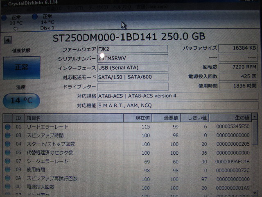Click the serial number field
This screenshot has width=262, height=197.
[x=133, y=58]
